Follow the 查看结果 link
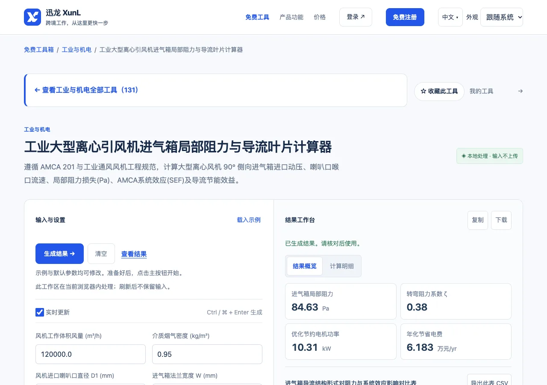 (x=134, y=254)
